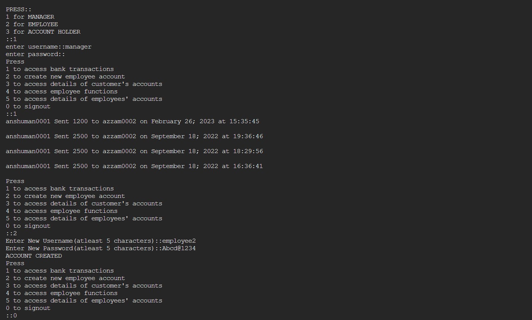Click the final '::0' signout input line
532x320 pixels.
(x=11, y=316)
